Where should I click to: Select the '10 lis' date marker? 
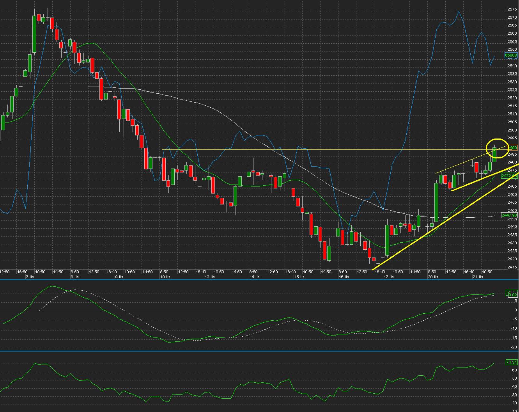point(165,277)
